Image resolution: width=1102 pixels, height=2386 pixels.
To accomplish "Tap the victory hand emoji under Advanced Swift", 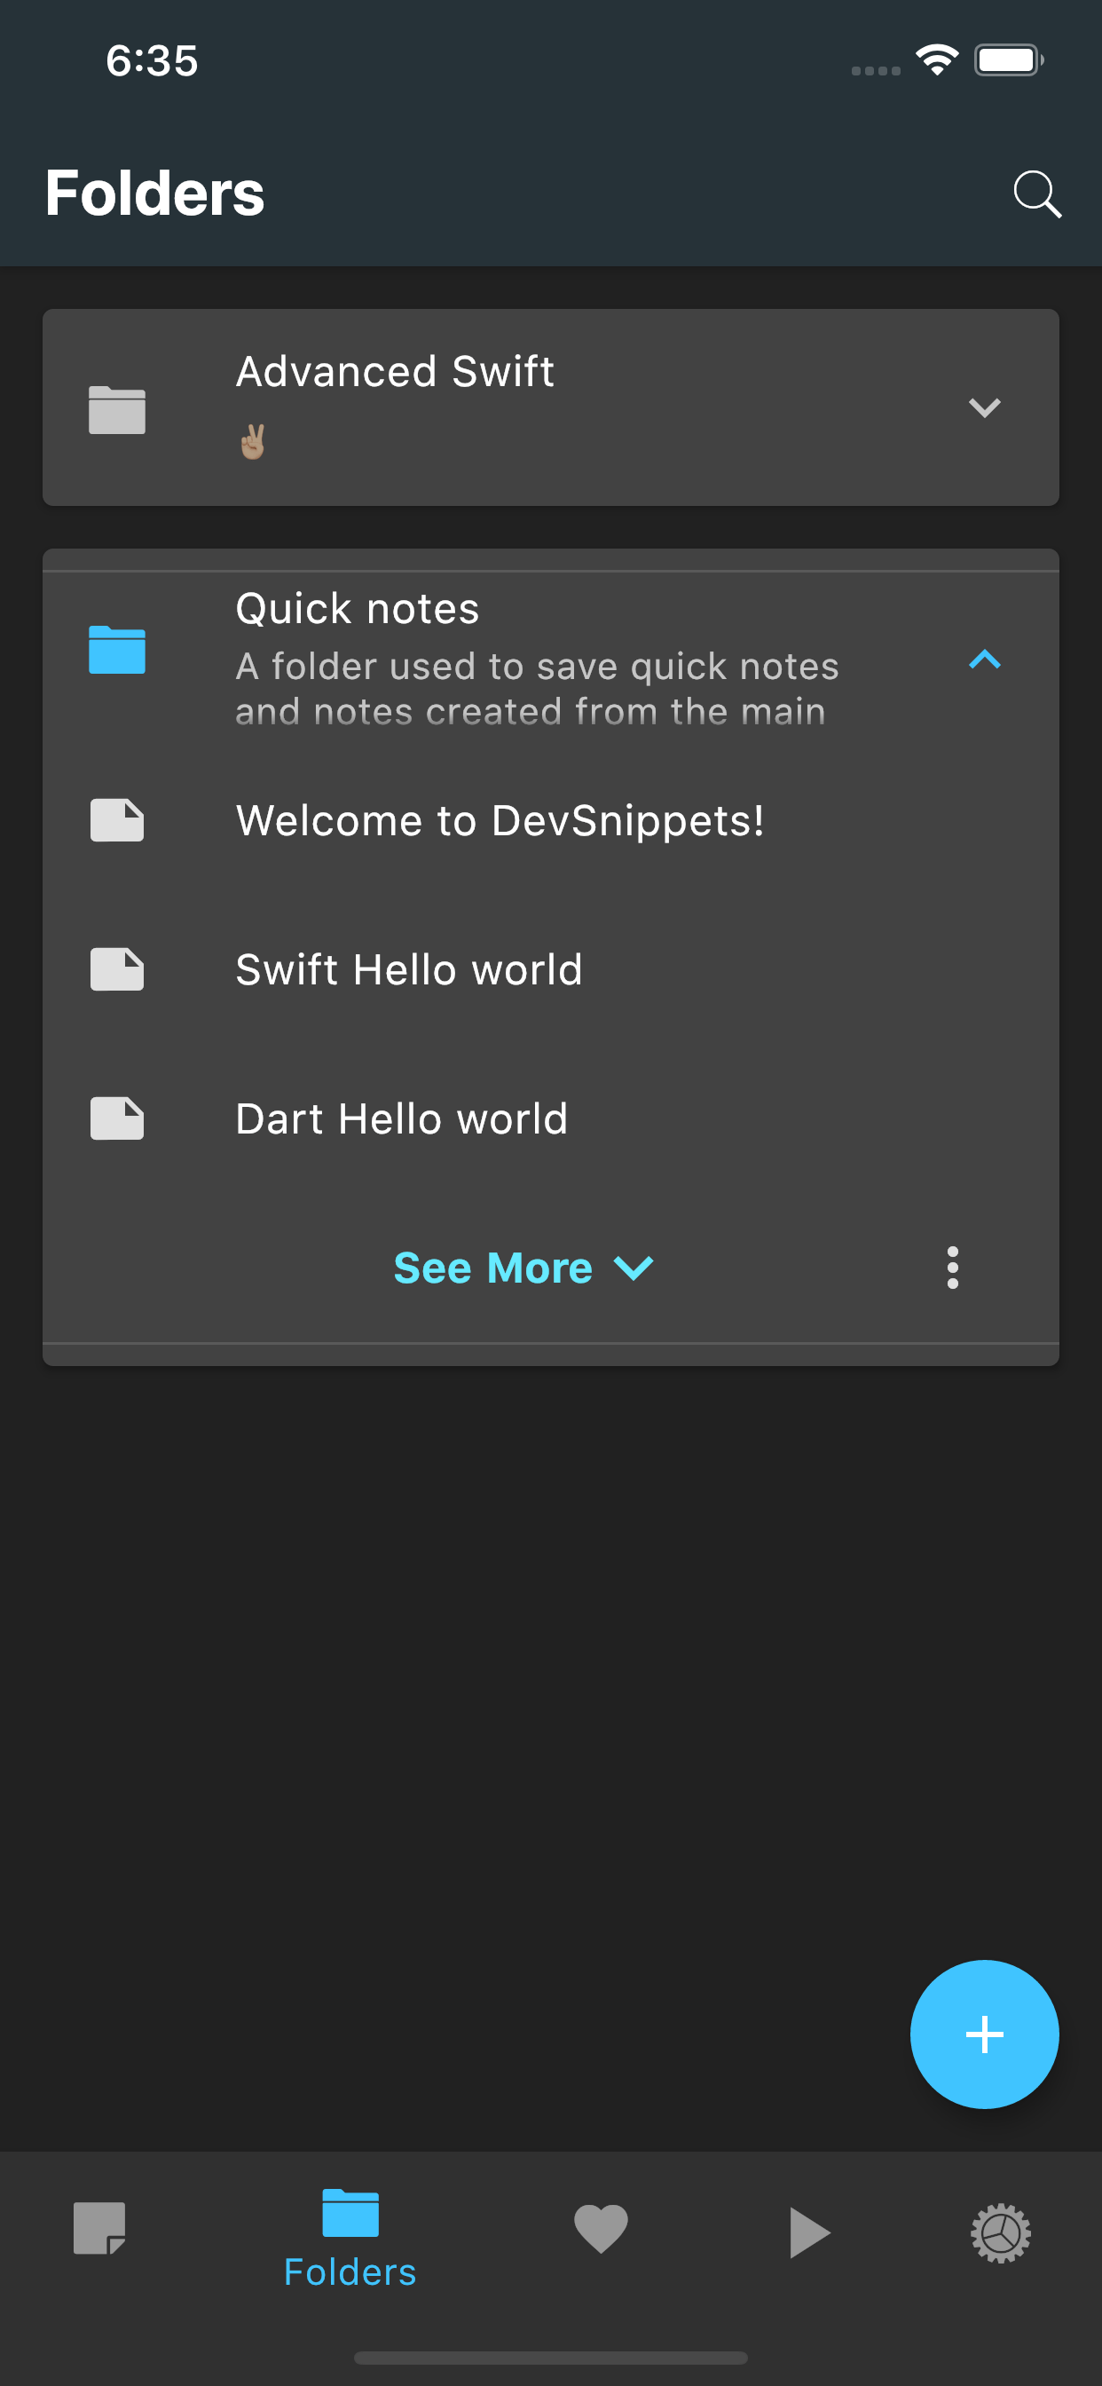I will (x=253, y=441).
